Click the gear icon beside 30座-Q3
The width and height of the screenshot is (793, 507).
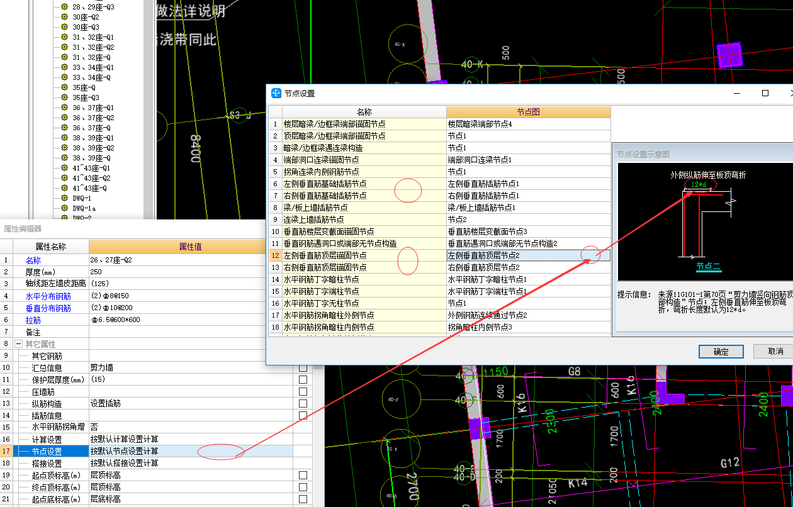click(x=64, y=28)
